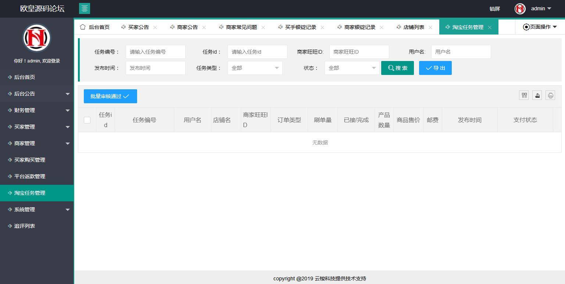Check the select-all checkbox in table header
The width and height of the screenshot is (565, 284).
[87, 120]
